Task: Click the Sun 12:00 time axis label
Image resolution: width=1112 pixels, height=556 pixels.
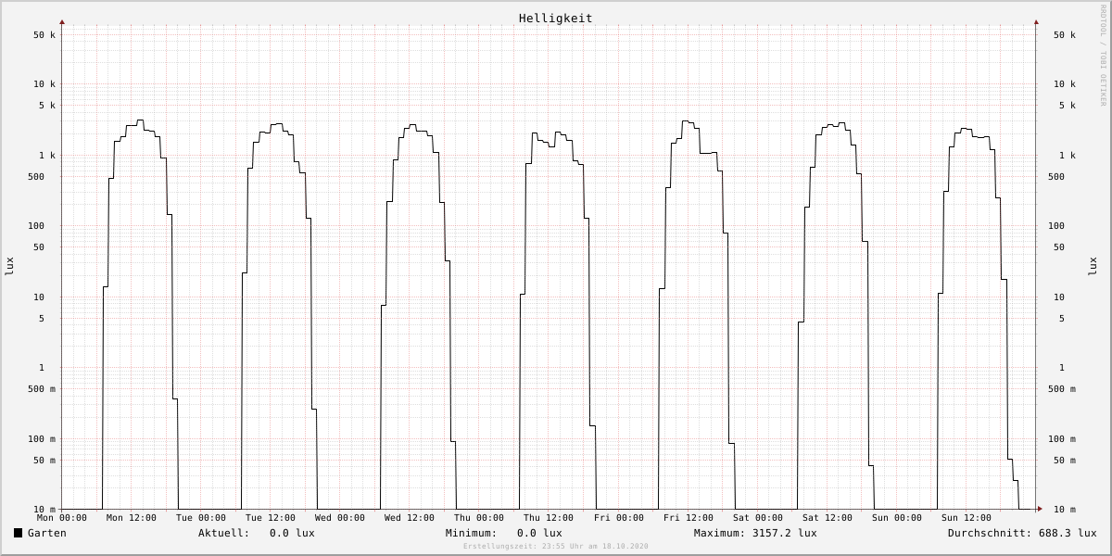Action: click(967, 518)
